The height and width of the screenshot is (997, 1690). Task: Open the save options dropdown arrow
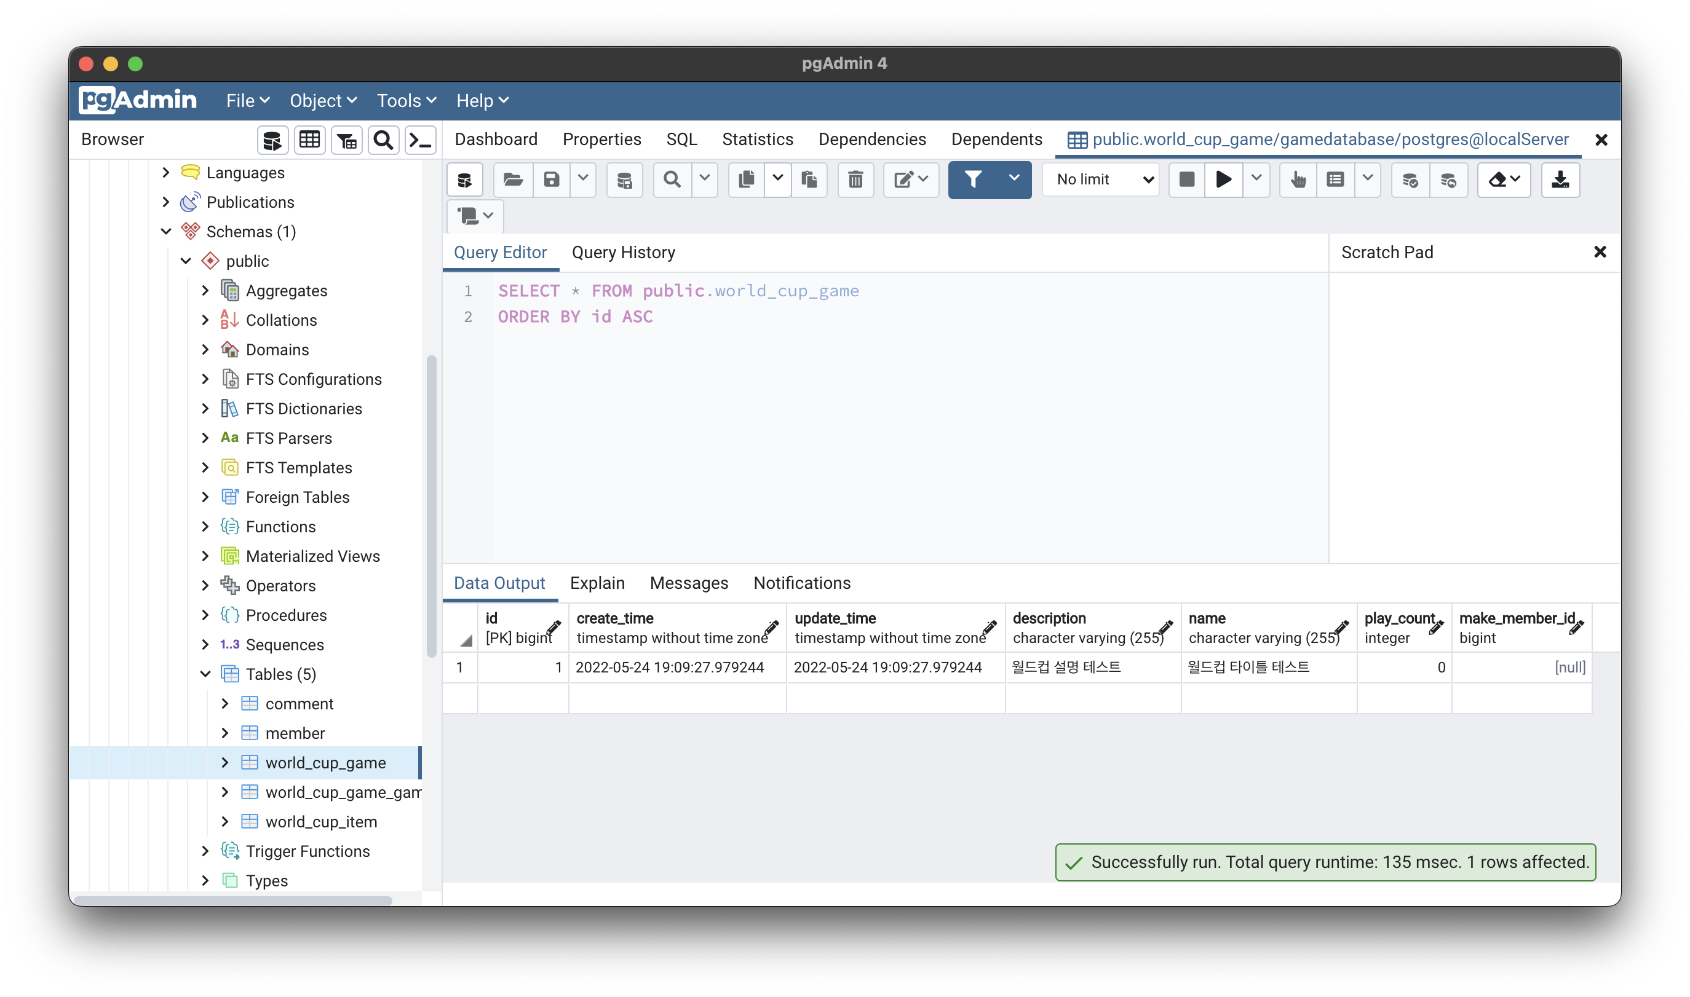point(583,180)
